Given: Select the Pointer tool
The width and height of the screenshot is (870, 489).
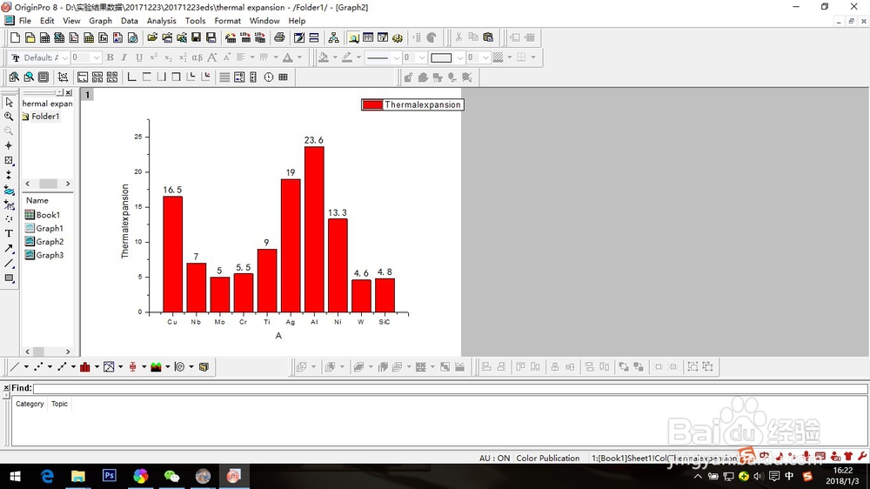Looking at the screenshot, I should pos(9,102).
